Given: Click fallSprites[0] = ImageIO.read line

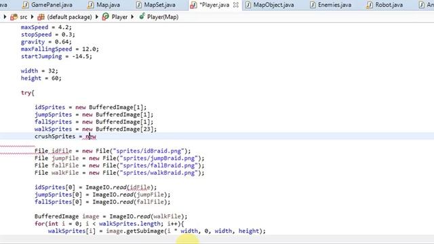Looking at the screenshot, I should (x=102, y=202).
